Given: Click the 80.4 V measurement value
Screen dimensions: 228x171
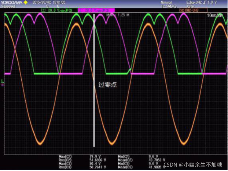Looking at the screenshot, I should pos(95,164).
